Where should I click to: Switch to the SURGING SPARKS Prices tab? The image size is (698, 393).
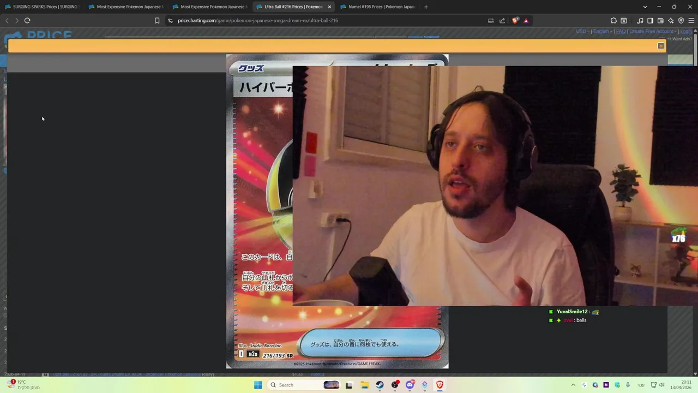click(x=42, y=7)
